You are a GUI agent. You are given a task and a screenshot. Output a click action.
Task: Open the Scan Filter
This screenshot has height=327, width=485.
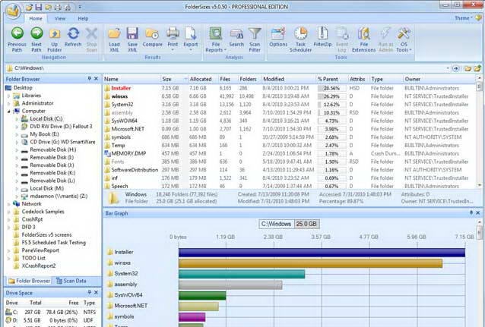(x=255, y=39)
